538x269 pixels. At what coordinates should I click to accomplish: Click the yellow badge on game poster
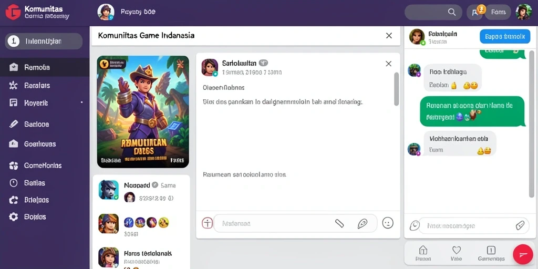click(x=104, y=63)
